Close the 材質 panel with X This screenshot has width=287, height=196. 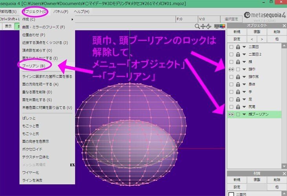tap(284, 174)
